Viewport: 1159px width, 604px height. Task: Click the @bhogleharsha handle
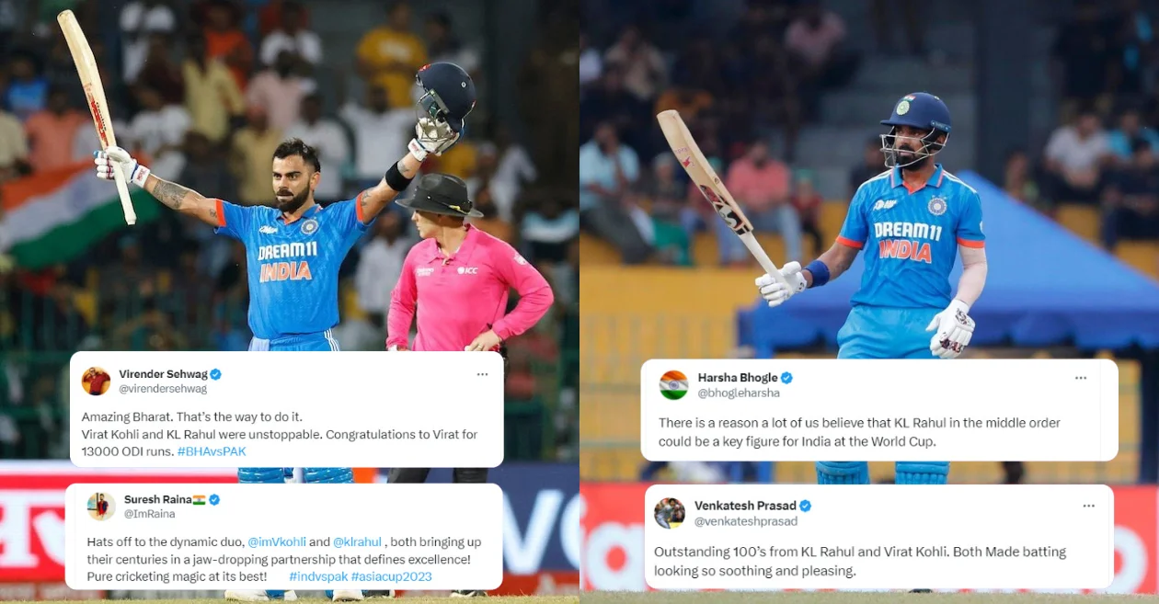(739, 393)
